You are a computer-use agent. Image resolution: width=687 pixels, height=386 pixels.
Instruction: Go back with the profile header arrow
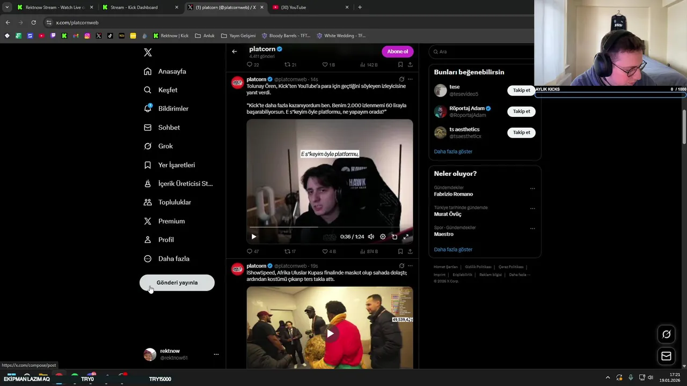coord(235,51)
